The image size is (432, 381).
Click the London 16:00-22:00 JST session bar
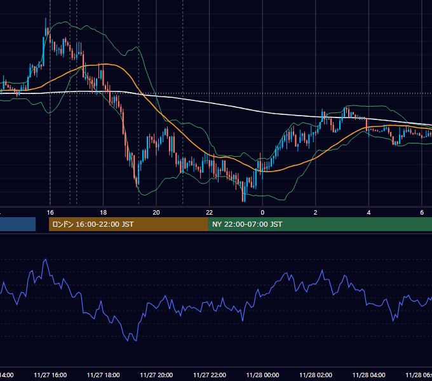click(128, 224)
